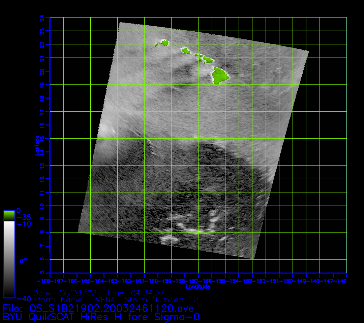
Task: Click the green Oahu island shape
Action: pos(186,51)
